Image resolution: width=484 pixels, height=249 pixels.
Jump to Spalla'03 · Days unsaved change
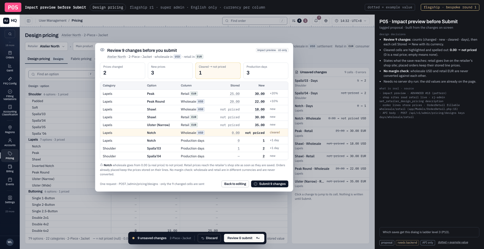pyautogui.click(x=330, y=83)
